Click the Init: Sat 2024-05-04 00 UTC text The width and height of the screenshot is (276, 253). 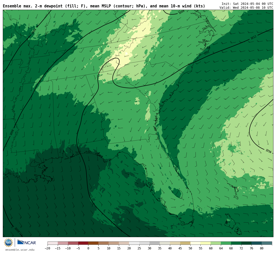[x=247, y=4]
